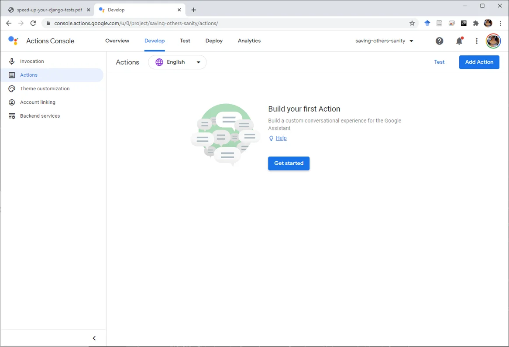Viewport: 509px width, 347px height.
Task: Switch to the Analytics tab
Action: click(x=249, y=41)
